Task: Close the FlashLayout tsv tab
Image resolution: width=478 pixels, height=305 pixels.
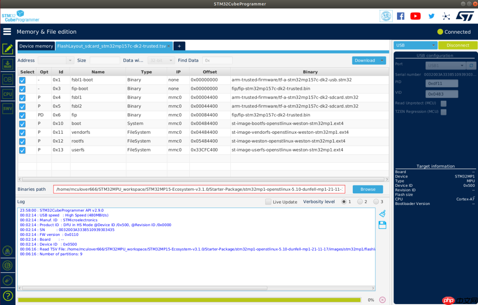Action: pos(169,46)
